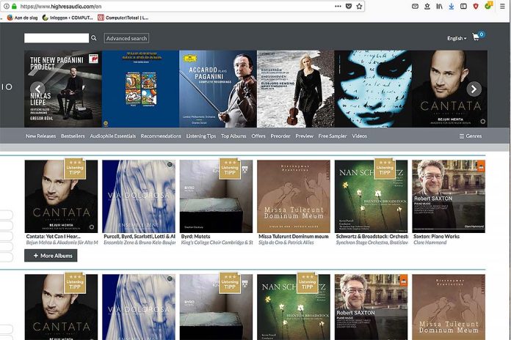Open the 'Computer!Totaal' bookmark
Viewport: 511px width, 340px height.
pos(123,18)
